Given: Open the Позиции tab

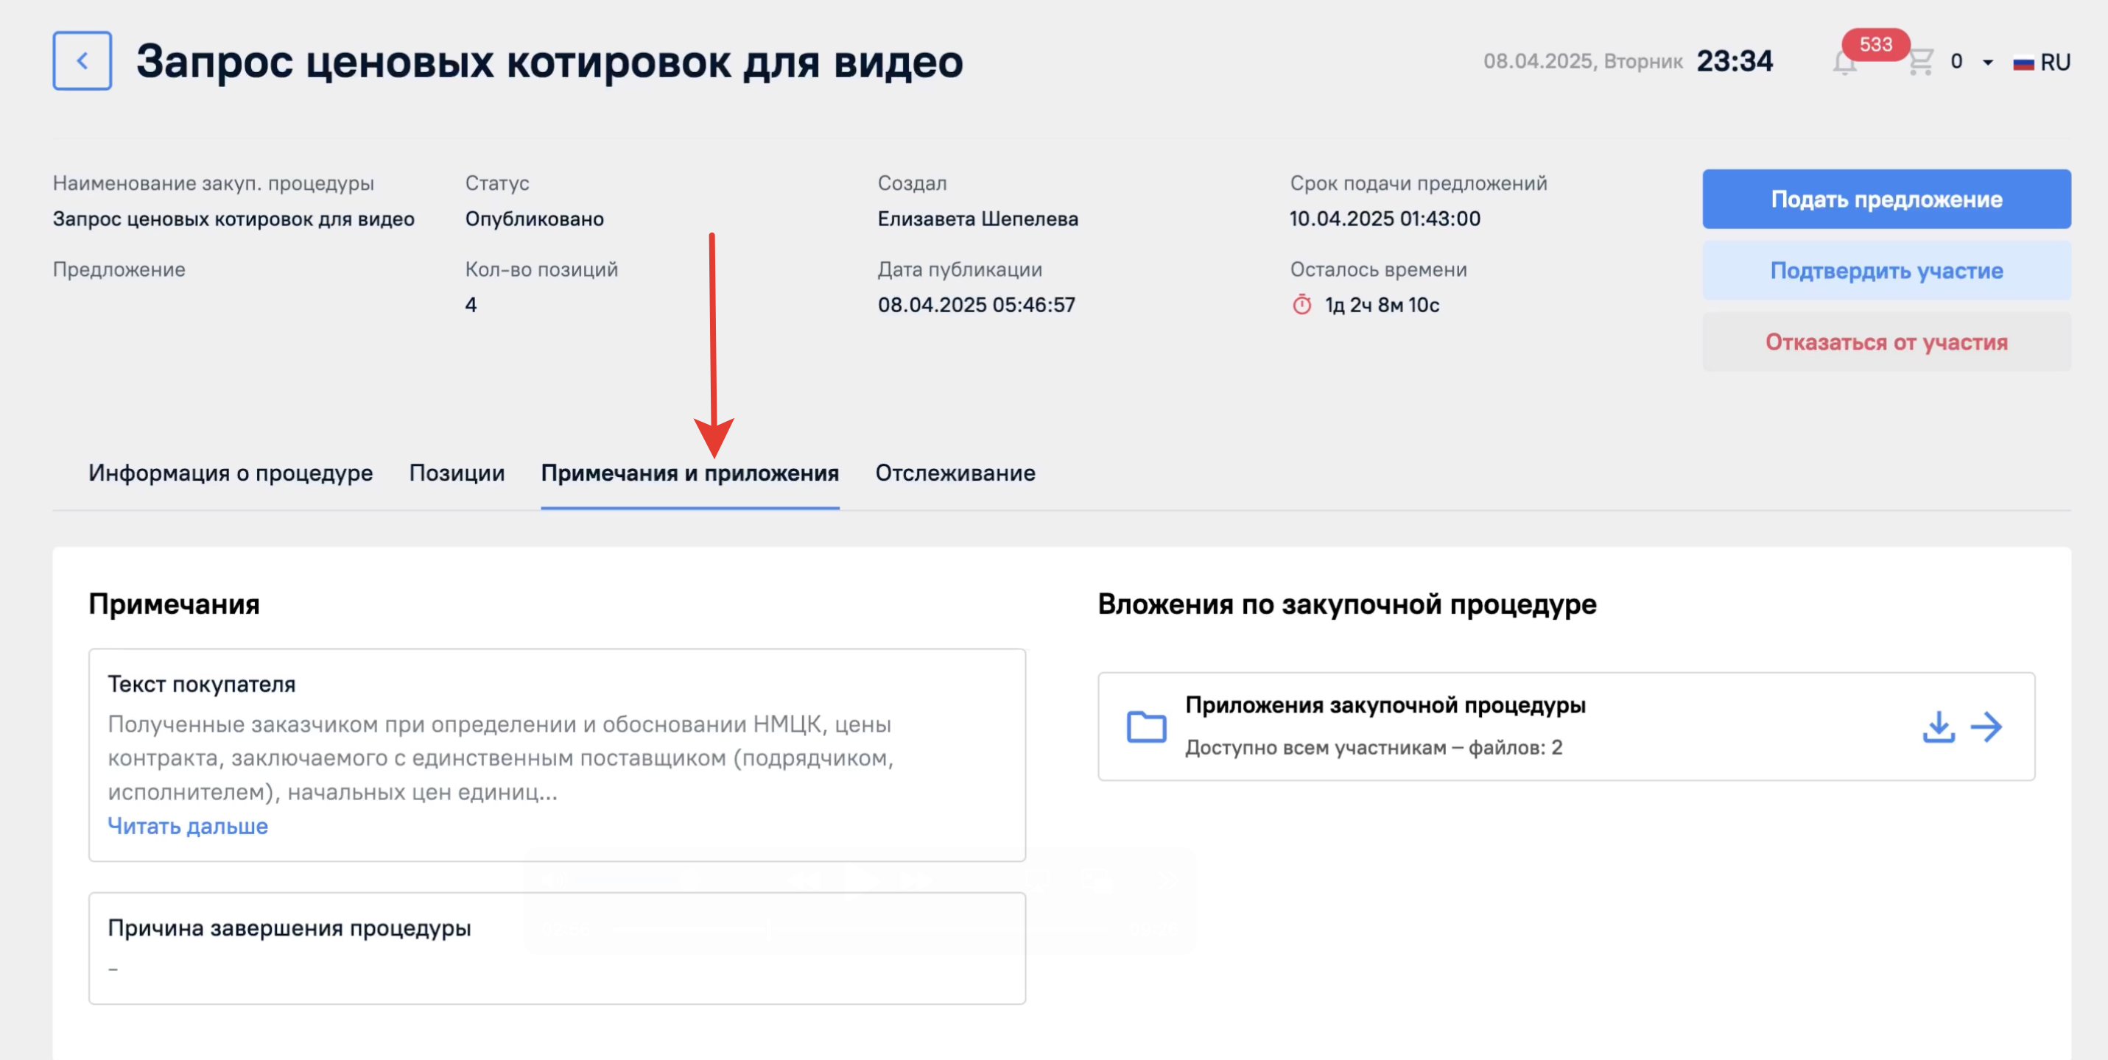Looking at the screenshot, I should tap(457, 473).
